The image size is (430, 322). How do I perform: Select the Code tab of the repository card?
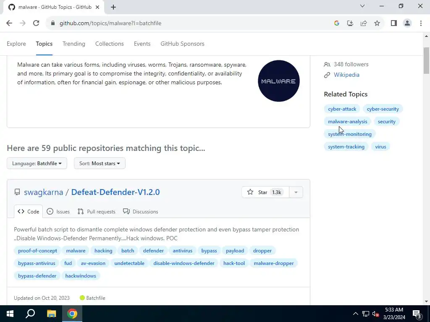(28, 212)
